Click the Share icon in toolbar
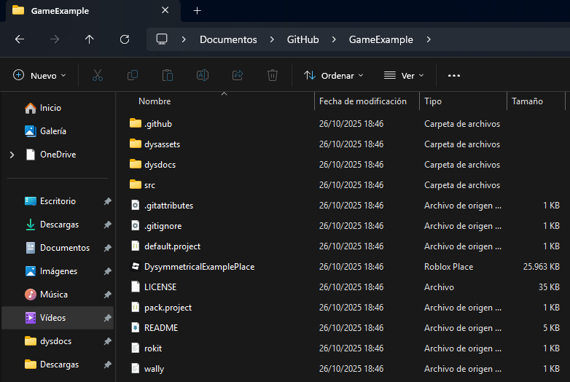 click(238, 75)
